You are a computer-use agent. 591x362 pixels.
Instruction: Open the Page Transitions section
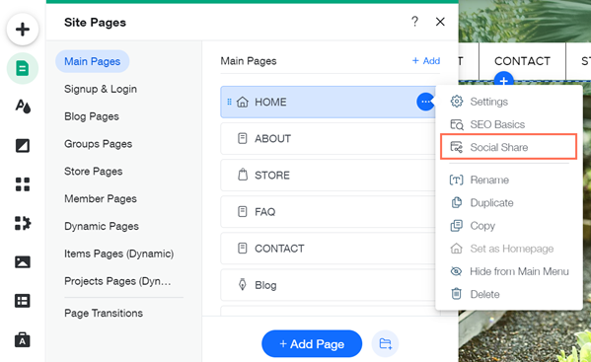click(104, 313)
